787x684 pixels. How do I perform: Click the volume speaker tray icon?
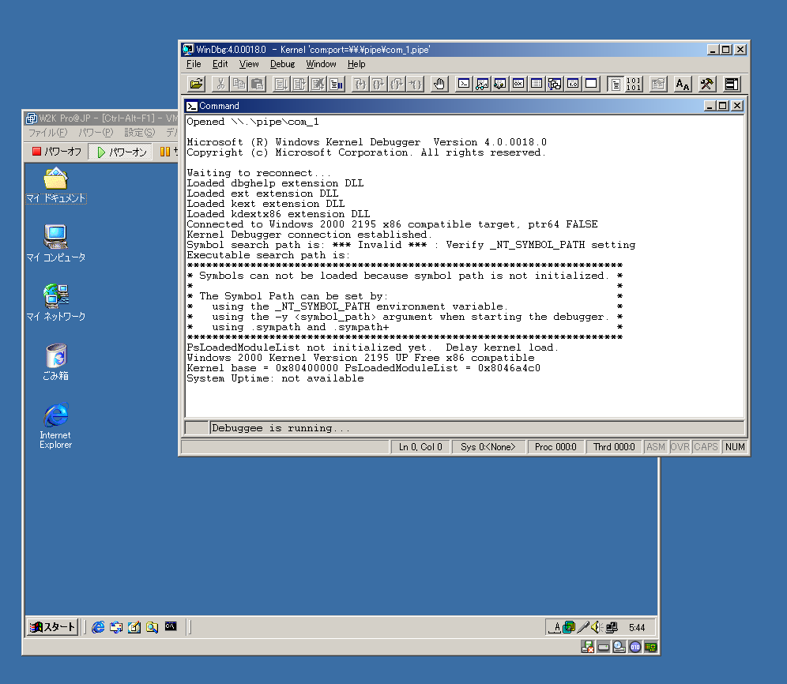pos(597,627)
